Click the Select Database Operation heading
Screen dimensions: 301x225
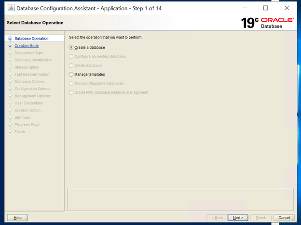pyautogui.click(x=35, y=23)
